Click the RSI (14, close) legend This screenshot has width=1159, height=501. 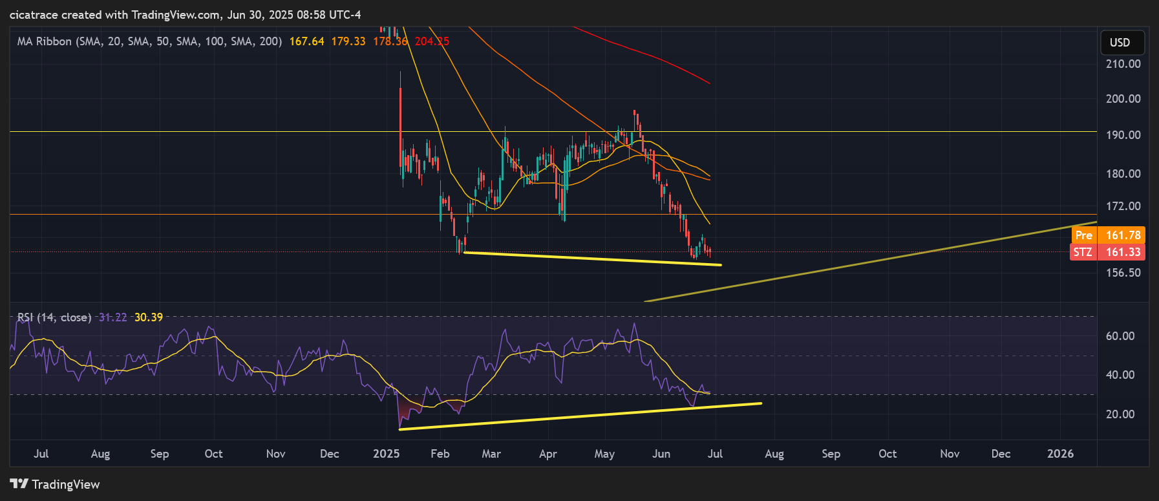pos(54,317)
